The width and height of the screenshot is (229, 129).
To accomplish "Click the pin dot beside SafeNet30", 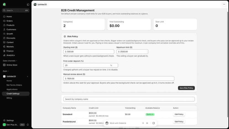I will pos(27,76).
